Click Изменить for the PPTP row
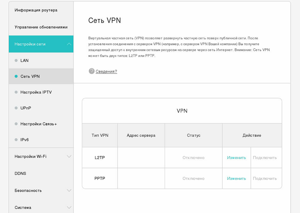Viewport: 300px width, 213px height. [236, 178]
